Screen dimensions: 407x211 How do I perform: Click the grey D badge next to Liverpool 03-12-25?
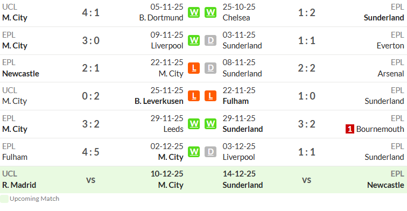[x=210, y=152]
